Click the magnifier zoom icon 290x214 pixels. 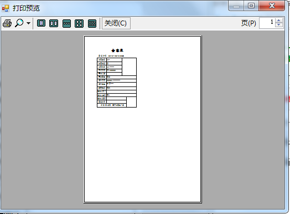[19, 23]
